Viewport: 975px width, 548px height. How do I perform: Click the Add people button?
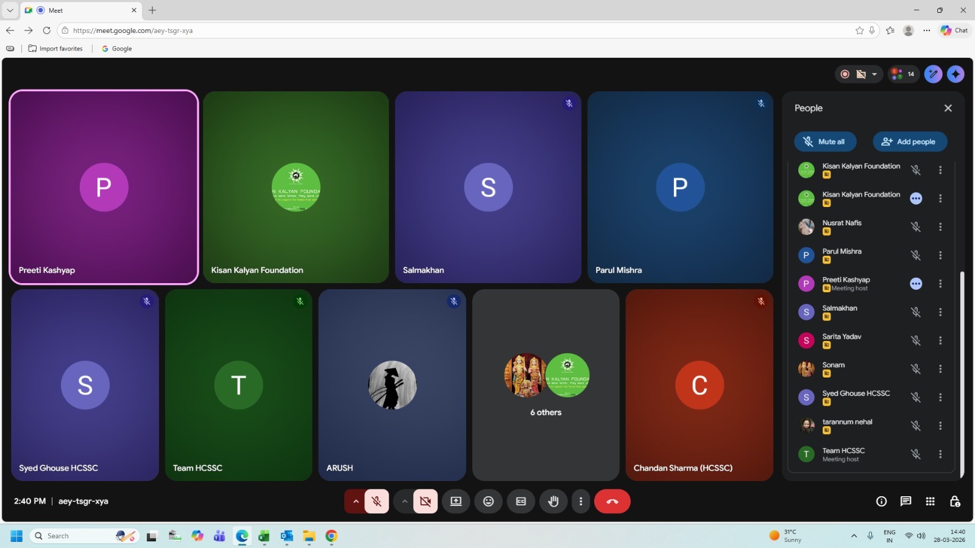click(910, 142)
